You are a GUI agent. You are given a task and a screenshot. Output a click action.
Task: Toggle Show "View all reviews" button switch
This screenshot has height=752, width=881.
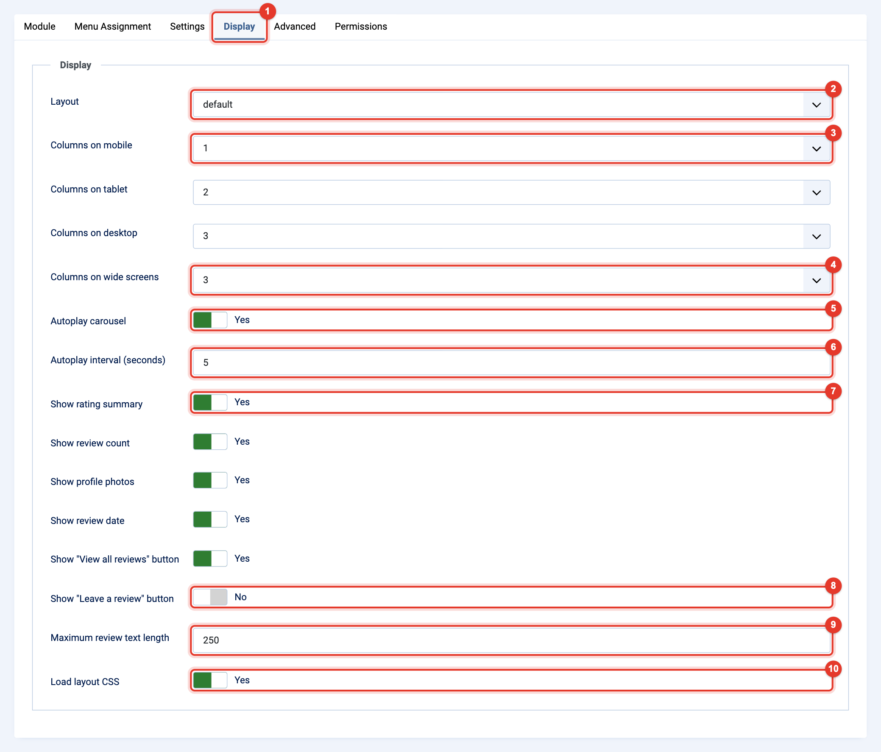coord(210,559)
